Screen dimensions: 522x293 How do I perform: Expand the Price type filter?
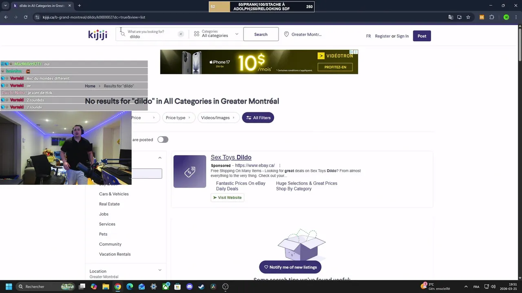tap(178, 118)
